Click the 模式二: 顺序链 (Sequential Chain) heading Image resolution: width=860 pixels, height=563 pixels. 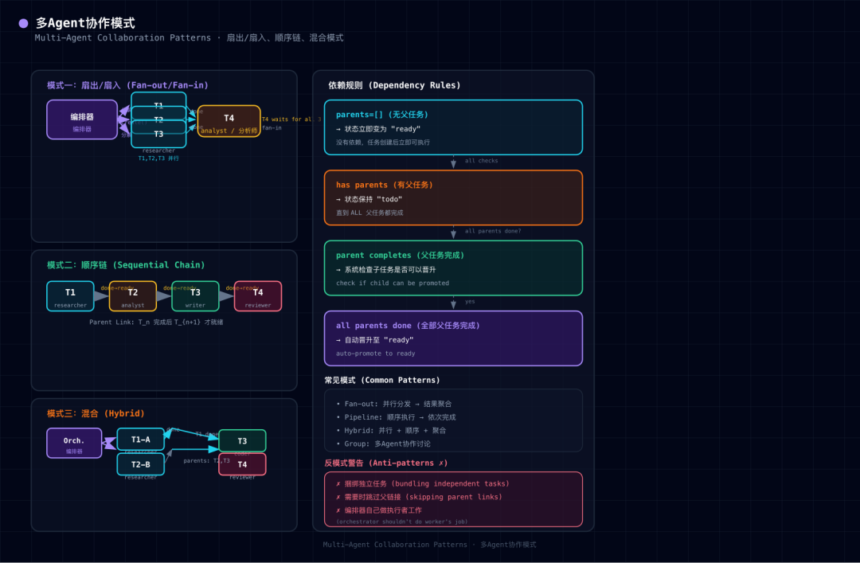tap(126, 265)
